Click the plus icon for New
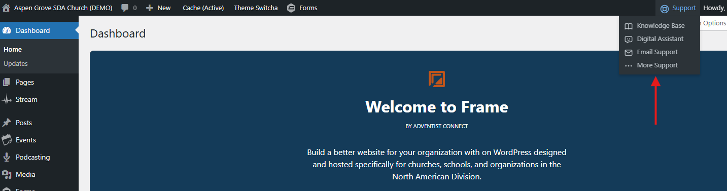The image size is (727, 191). tap(150, 8)
